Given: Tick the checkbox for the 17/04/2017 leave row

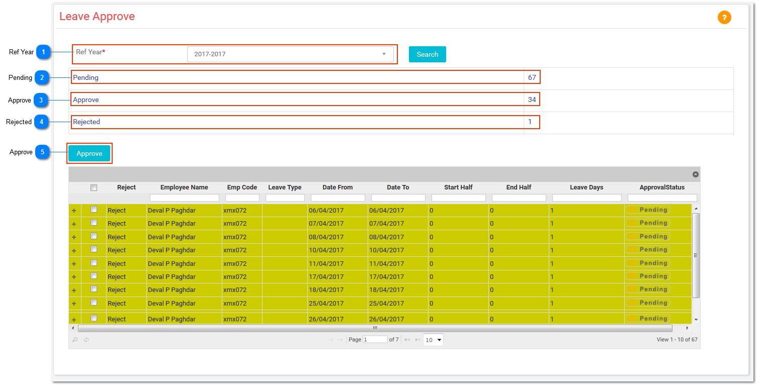Looking at the screenshot, I should [94, 276].
